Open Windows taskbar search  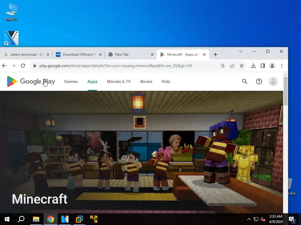21,219
